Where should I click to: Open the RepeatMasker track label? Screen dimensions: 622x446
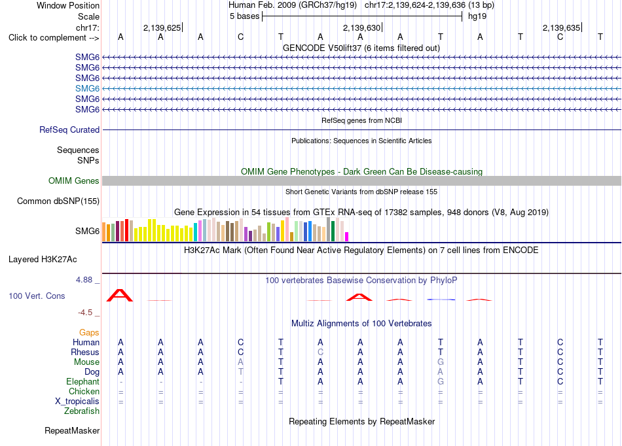click(x=72, y=430)
